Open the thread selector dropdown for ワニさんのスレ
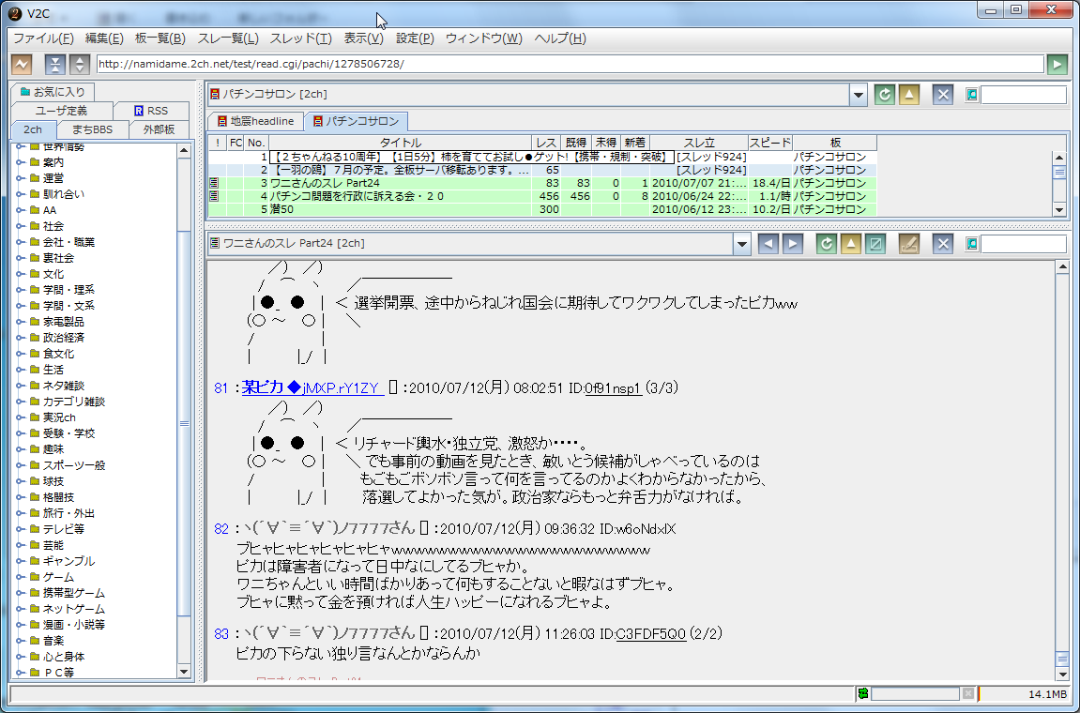Viewport: 1080px width, 713px height. 742,244
